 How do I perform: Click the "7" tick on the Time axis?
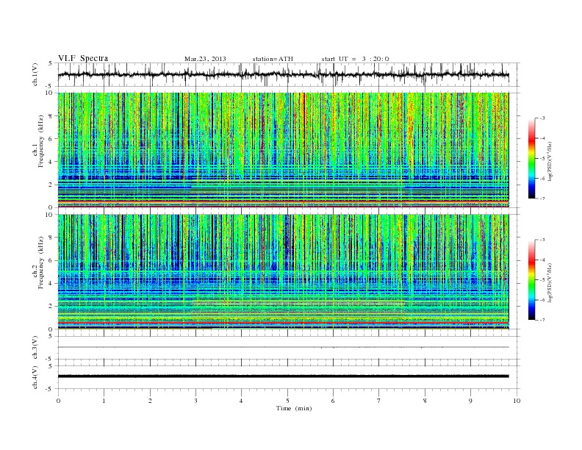pos(379,401)
